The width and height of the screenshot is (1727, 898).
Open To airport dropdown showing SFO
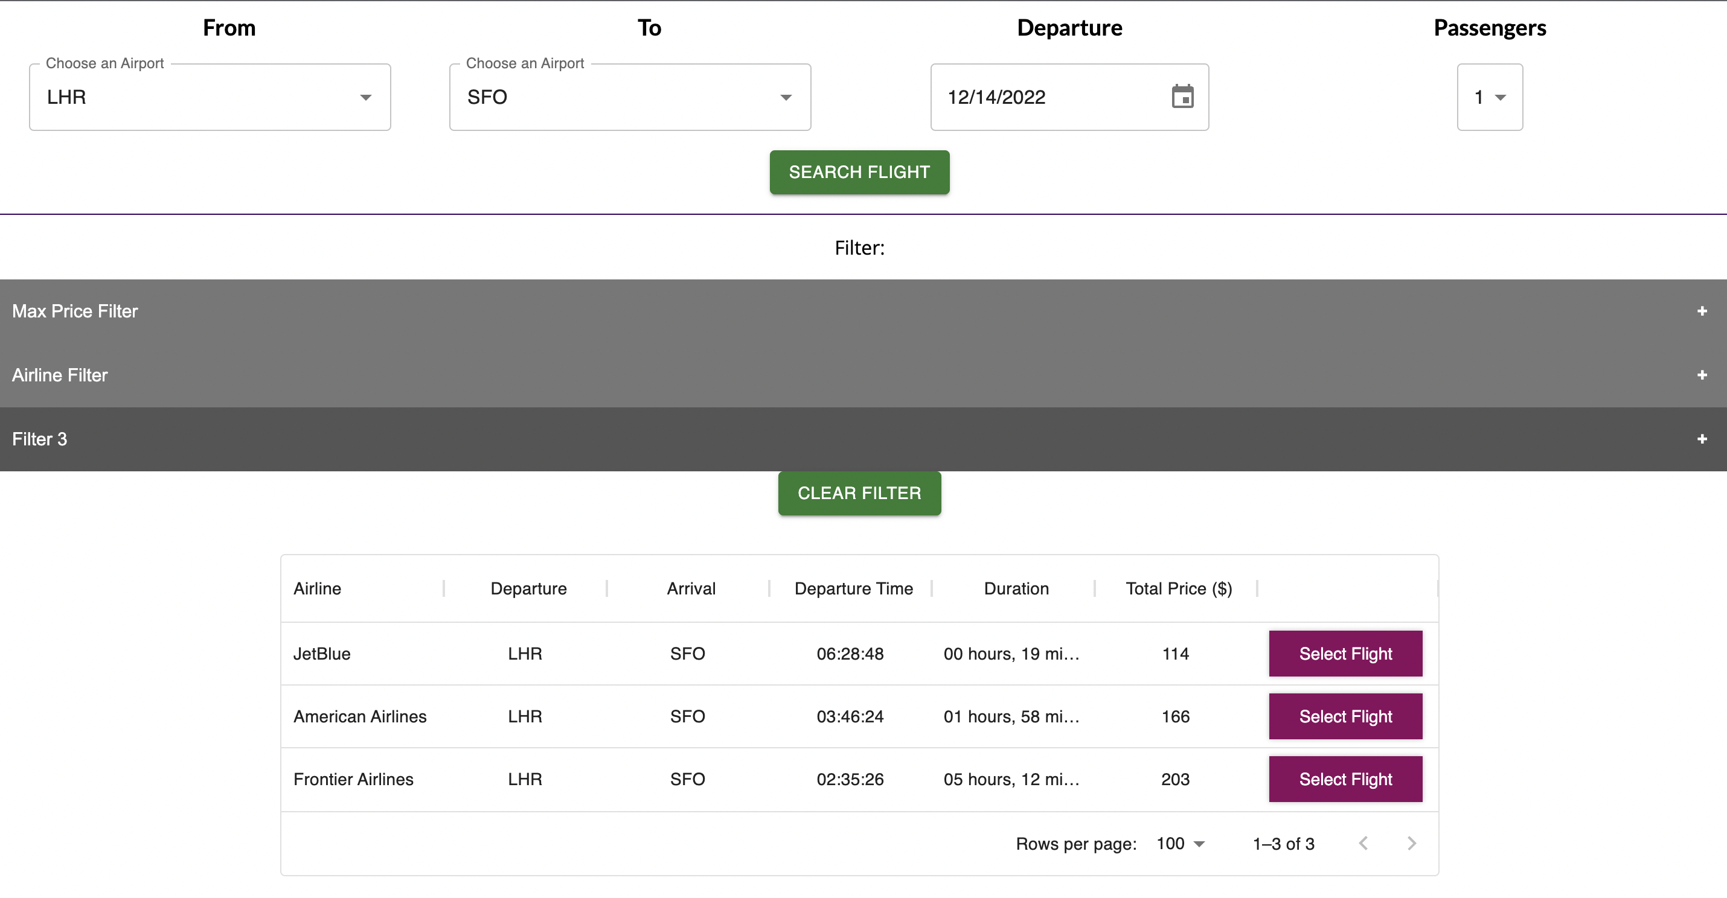[630, 97]
